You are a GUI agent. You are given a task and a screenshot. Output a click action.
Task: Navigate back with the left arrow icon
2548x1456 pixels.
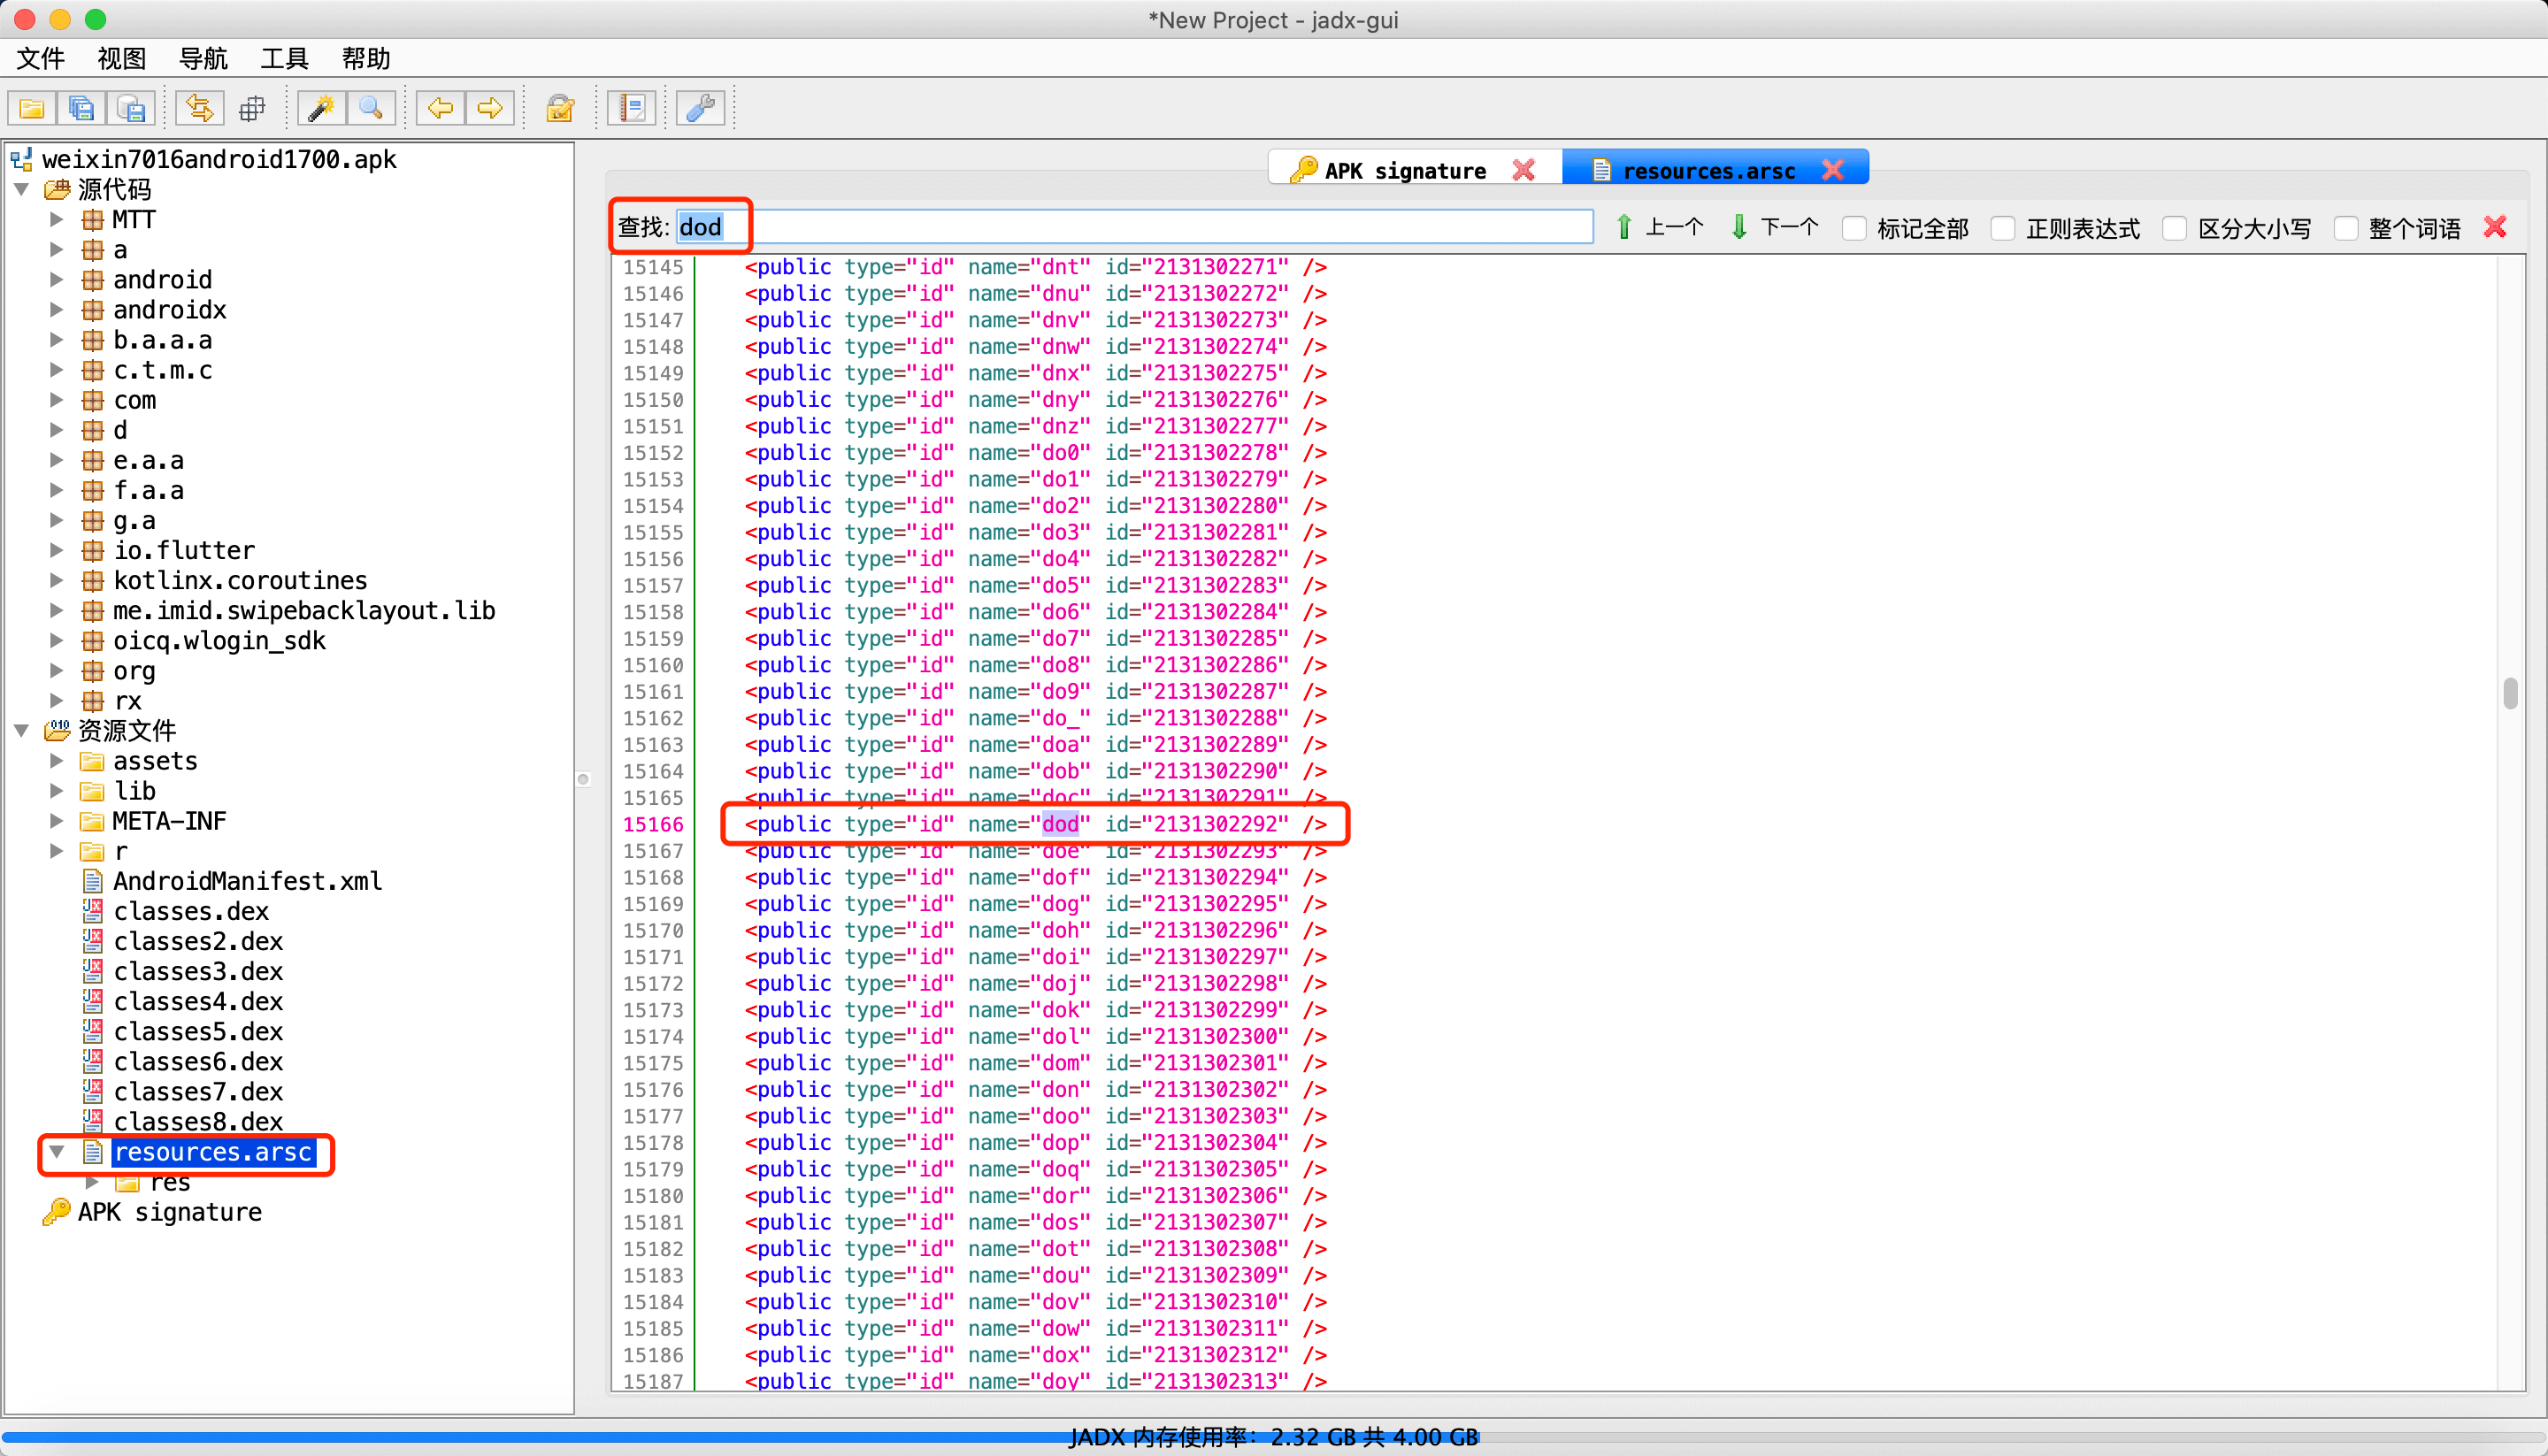tap(440, 108)
